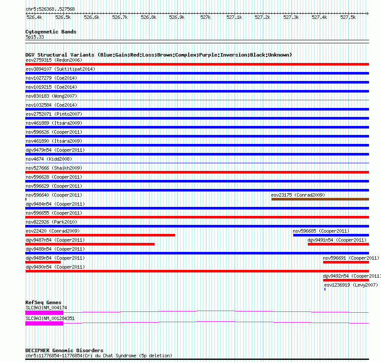Open dgv9490n54 (Cooper2011) label
The image size is (381, 362).
point(55,267)
